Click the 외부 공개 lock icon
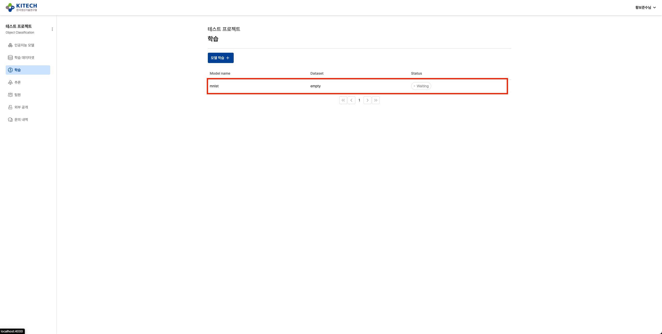This screenshot has width=662, height=334. (10, 107)
